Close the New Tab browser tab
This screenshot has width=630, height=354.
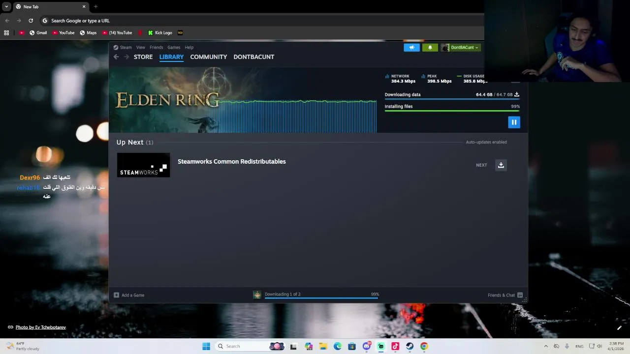pyautogui.click(x=84, y=7)
